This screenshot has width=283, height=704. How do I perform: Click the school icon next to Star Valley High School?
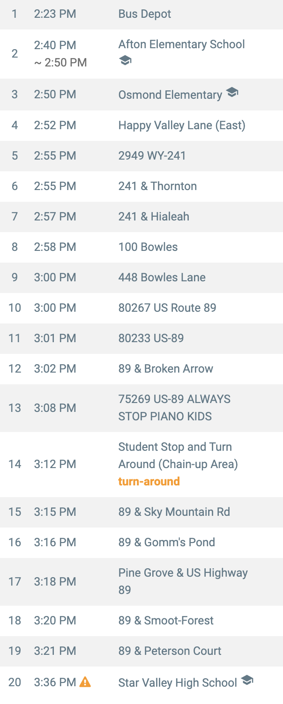[x=247, y=681]
